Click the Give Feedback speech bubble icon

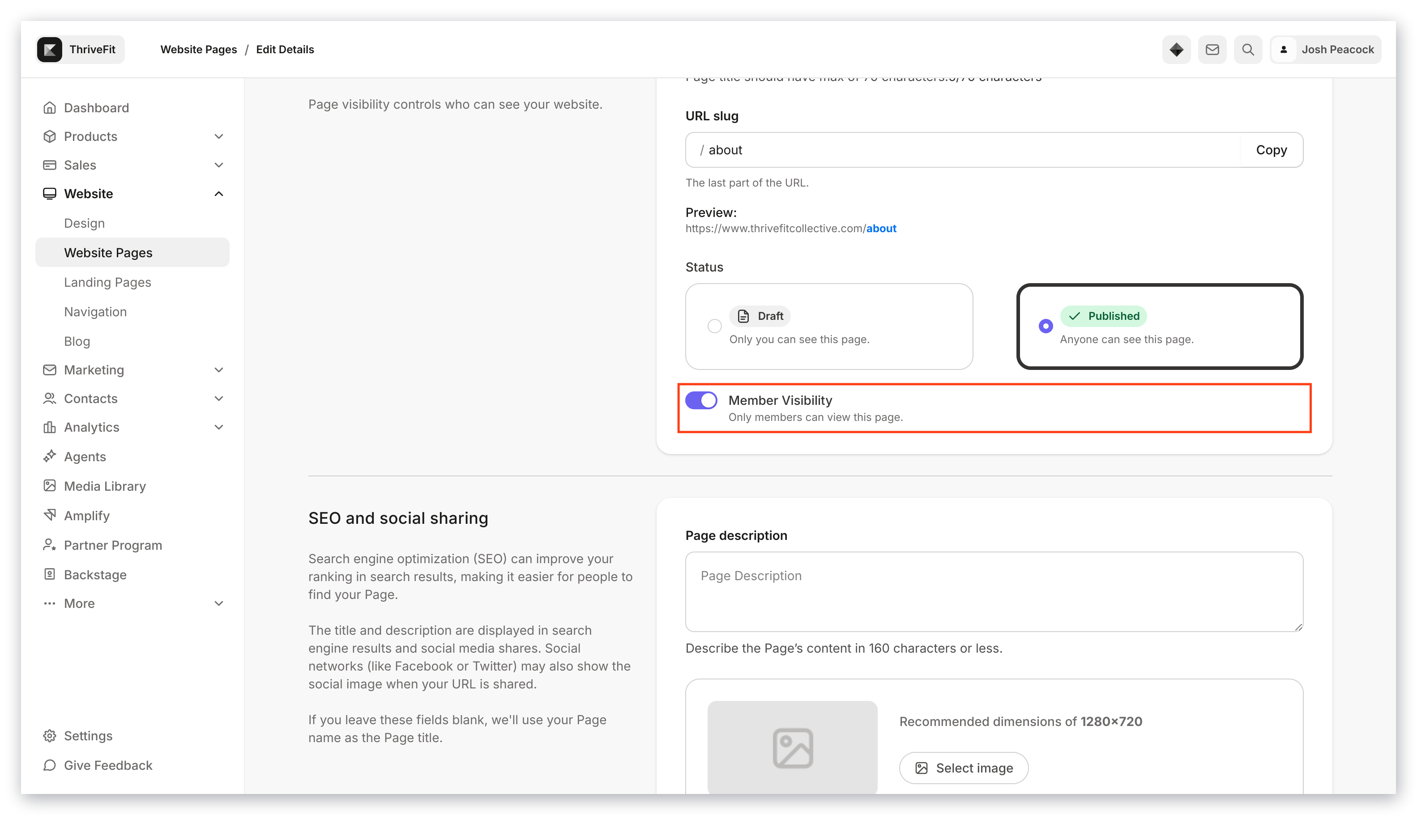[50, 765]
